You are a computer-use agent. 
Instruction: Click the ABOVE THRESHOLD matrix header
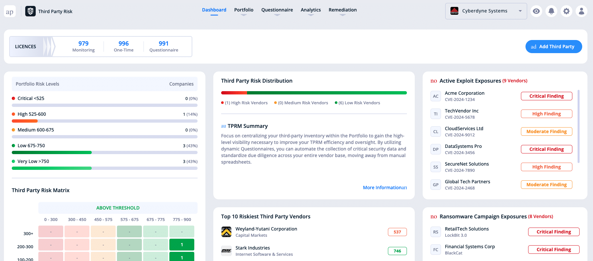tap(118, 208)
